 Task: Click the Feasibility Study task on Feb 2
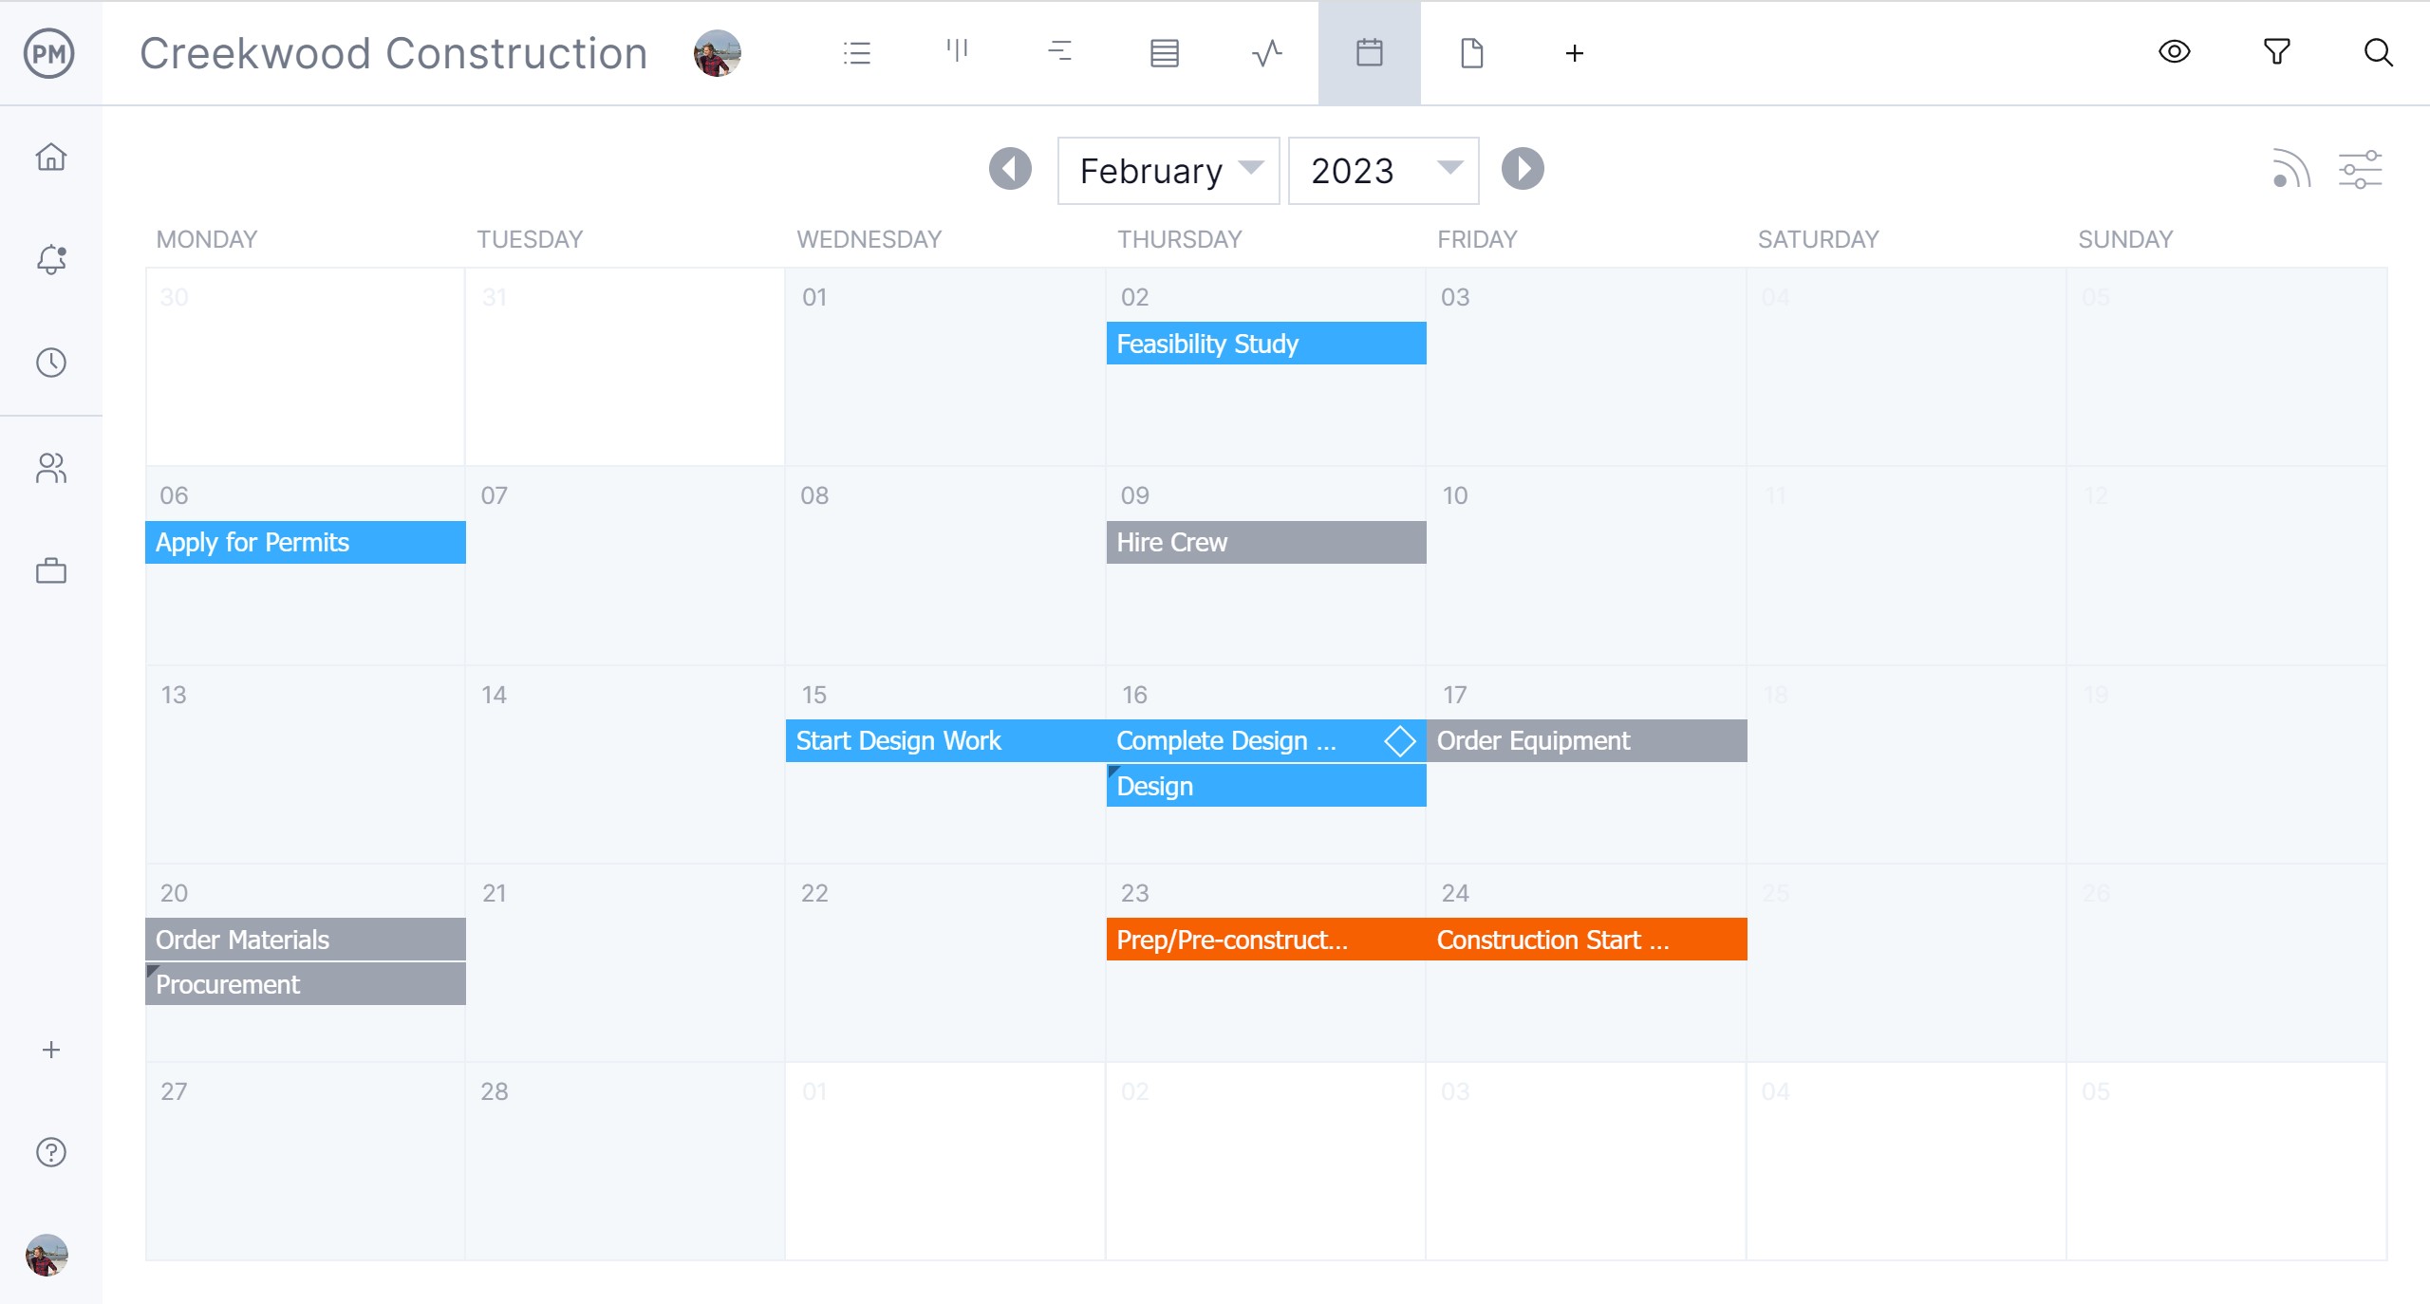[x=1264, y=342]
